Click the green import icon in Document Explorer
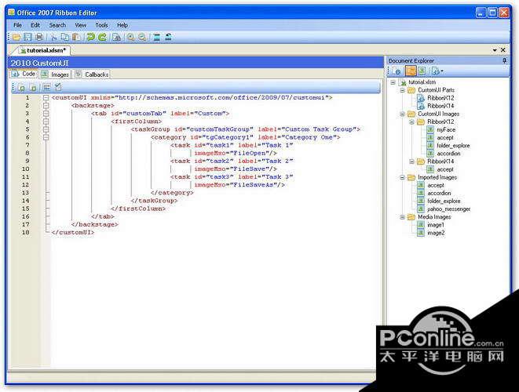The width and height of the screenshot is (519, 392). click(422, 71)
